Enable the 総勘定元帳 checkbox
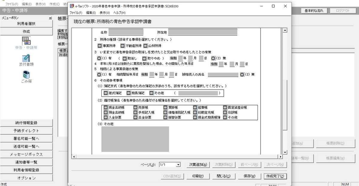 195,113
